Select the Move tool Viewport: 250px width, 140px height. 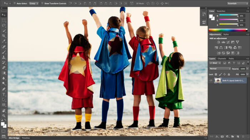pyautogui.click(x=4, y=15)
